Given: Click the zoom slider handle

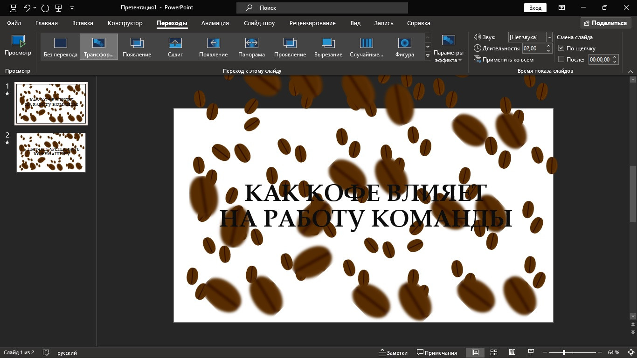Looking at the screenshot, I should coord(564,352).
